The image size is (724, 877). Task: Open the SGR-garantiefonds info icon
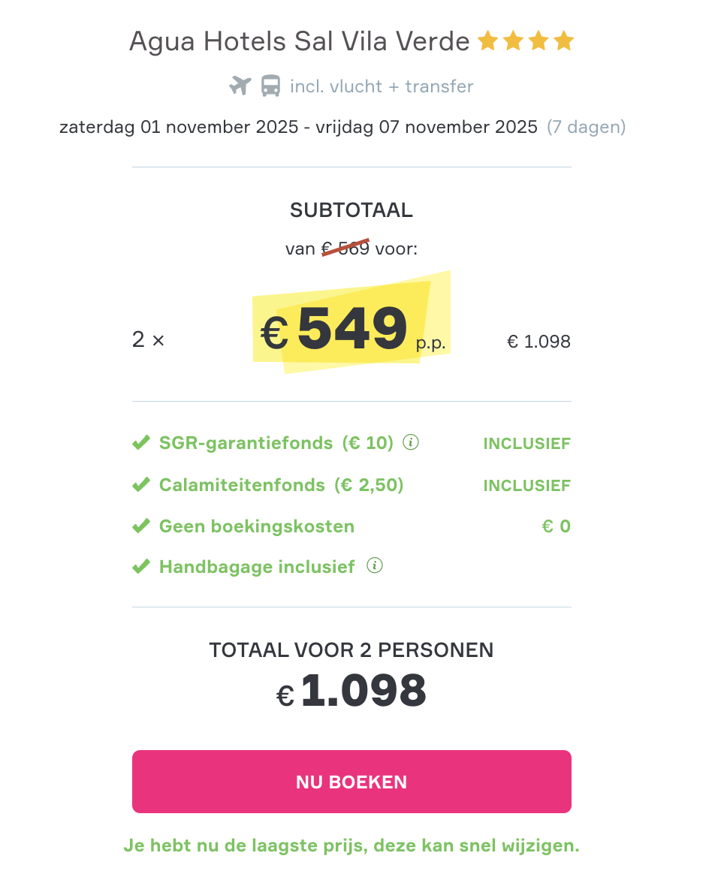[410, 443]
